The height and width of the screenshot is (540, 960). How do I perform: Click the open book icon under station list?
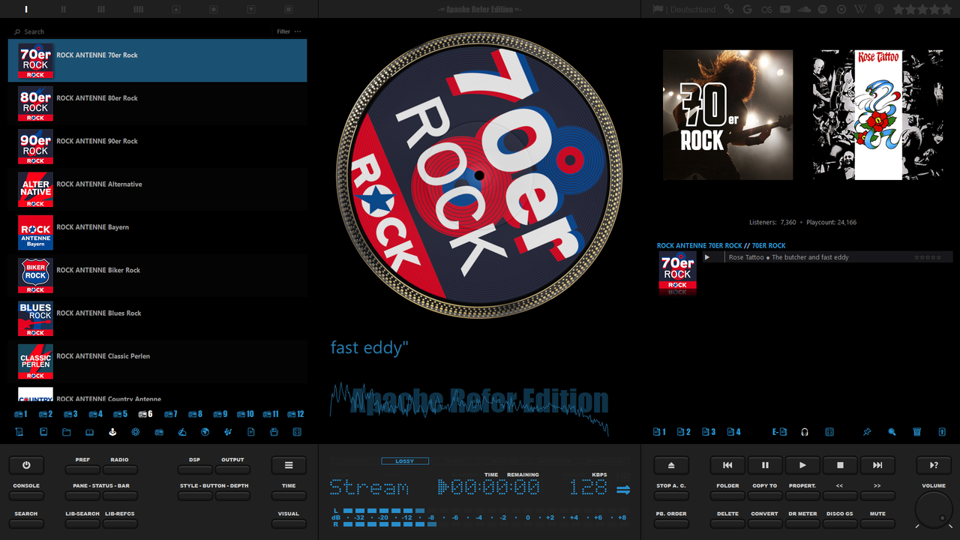pyautogui.click(x=89, y=432)
